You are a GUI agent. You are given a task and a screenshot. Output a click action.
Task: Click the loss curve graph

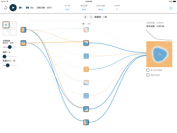(159, 35)
